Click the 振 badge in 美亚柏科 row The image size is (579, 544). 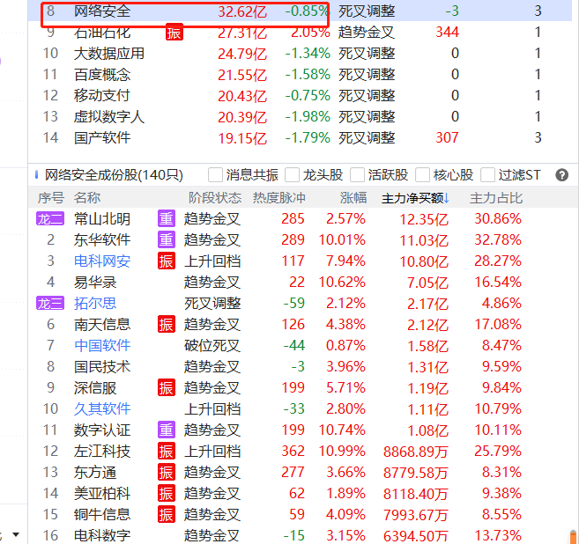[167, 494]
